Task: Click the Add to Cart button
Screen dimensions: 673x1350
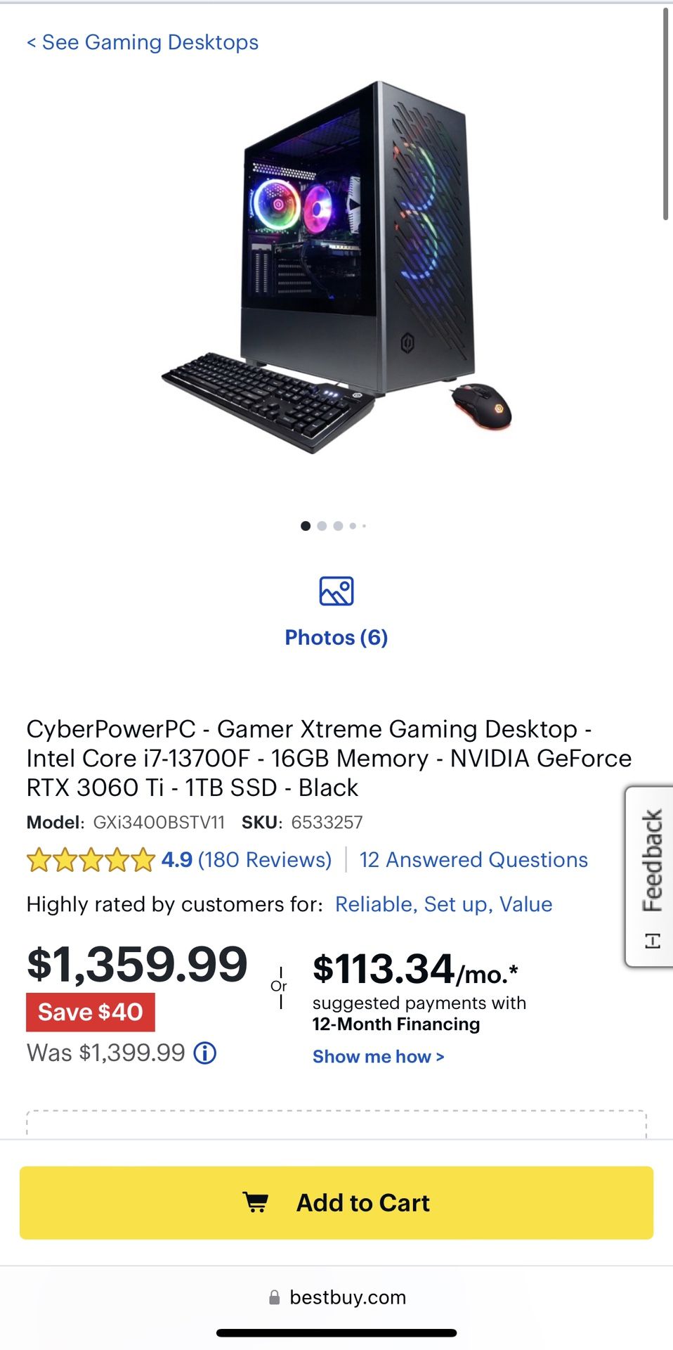Action: click(336, 1202)
